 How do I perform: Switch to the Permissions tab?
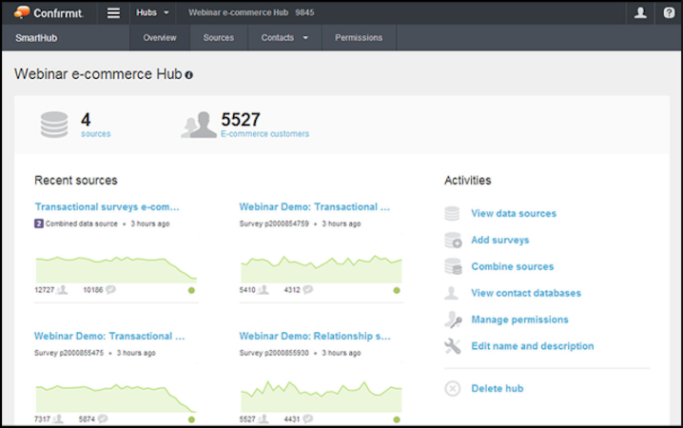pyautogui.click(x=359, y=38)
